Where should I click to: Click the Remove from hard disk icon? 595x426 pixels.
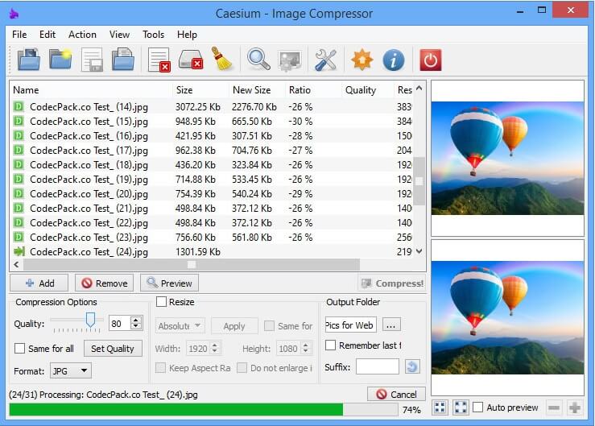(191, 60)
